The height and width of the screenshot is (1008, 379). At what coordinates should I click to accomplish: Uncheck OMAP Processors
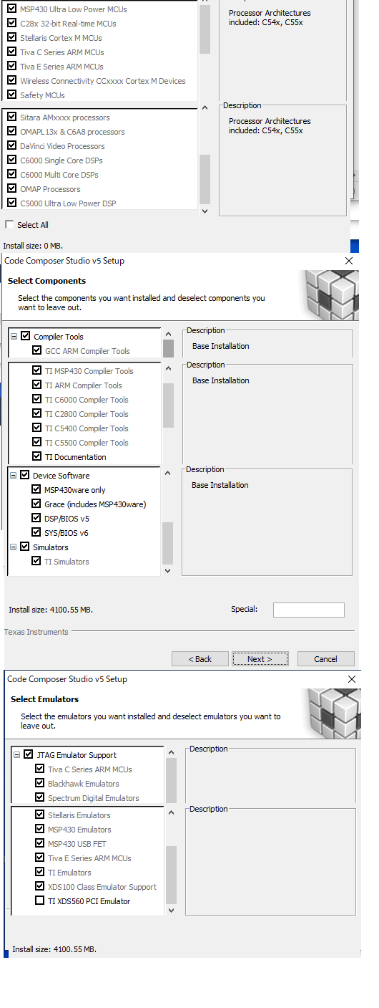tap(11, 188)
